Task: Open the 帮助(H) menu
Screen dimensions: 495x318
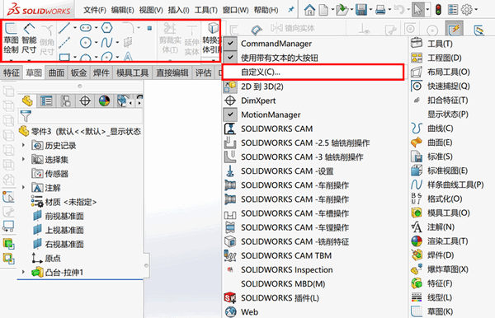Action: [x=266, y=11]
